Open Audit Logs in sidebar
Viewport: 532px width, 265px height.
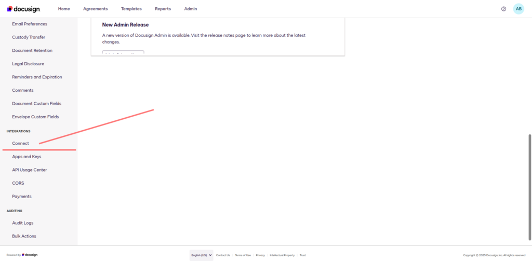tap(23, 223)
